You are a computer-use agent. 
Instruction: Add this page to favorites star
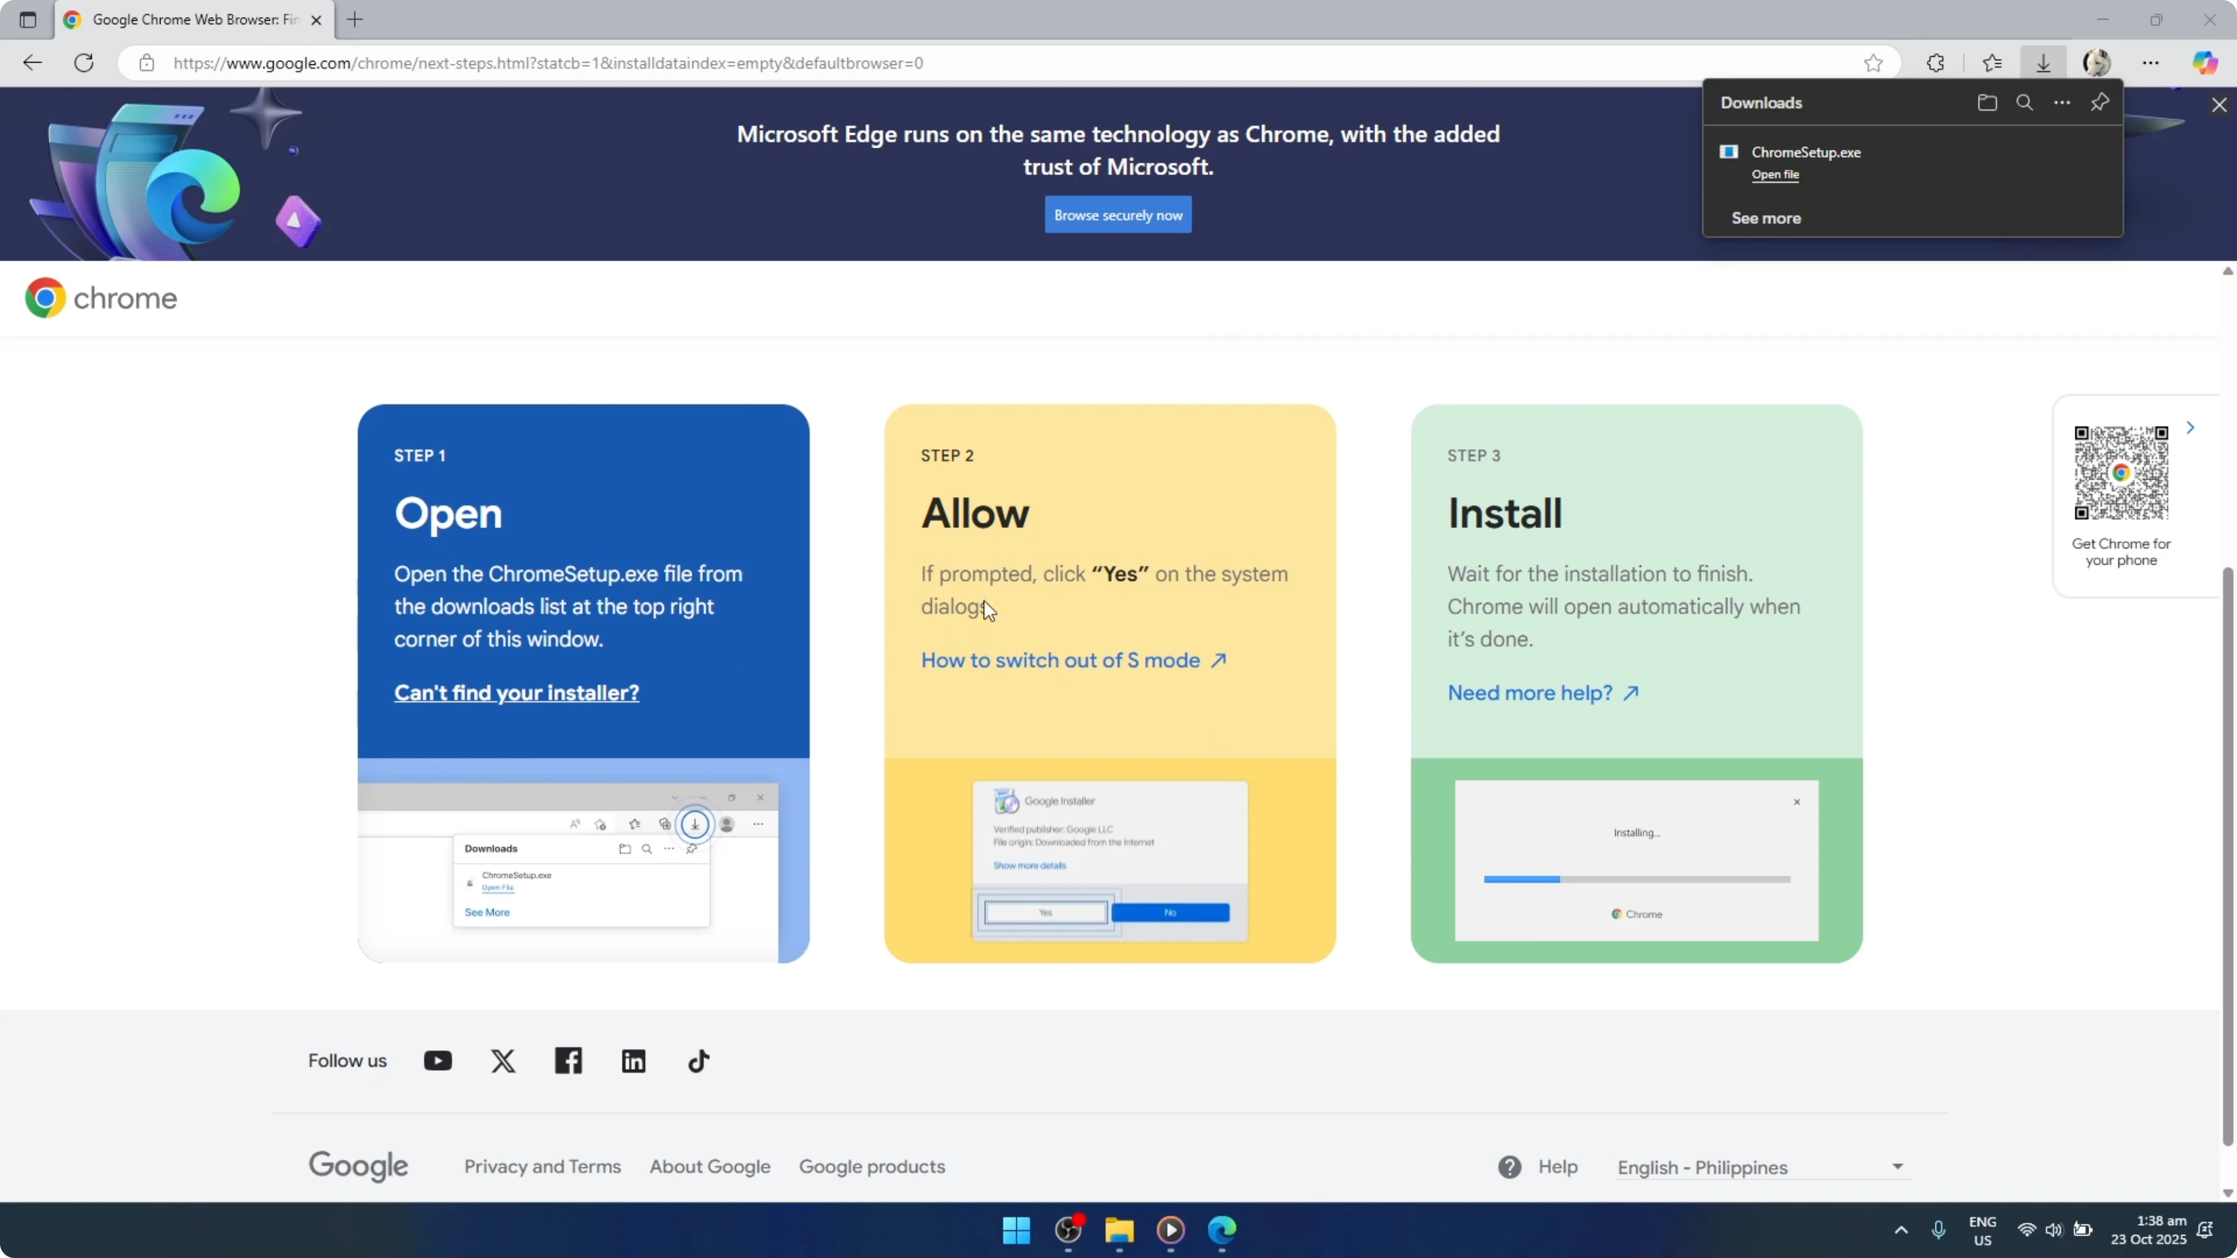(x=1873, y=63)
